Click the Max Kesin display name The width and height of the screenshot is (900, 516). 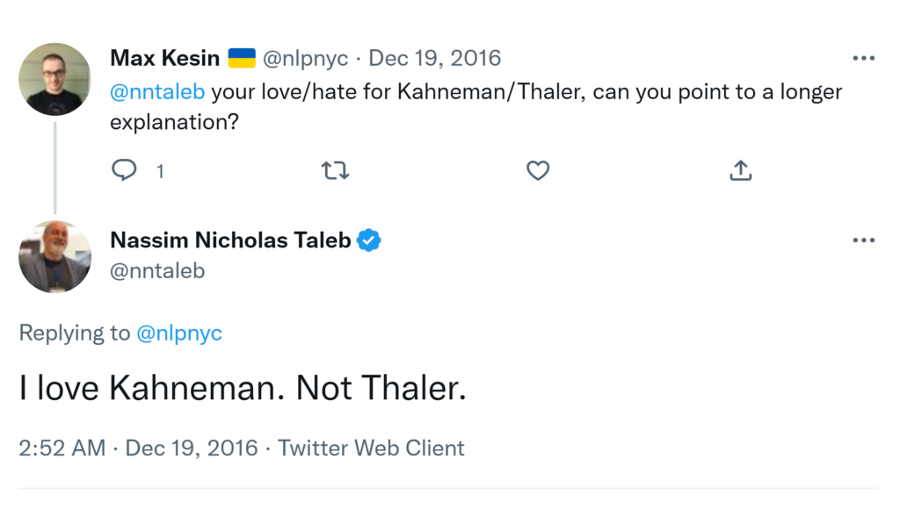(x=164, y=59)
